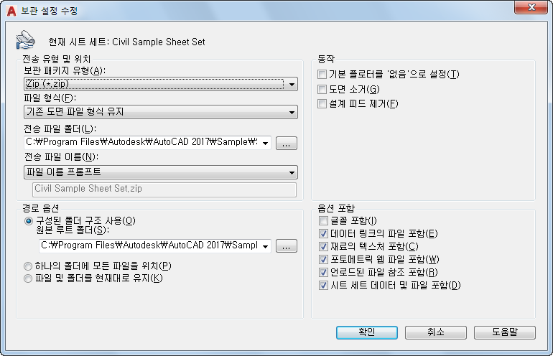Click the 동작 group label
553x356 pixels.
pyautogui.click(x=326, y=59)
